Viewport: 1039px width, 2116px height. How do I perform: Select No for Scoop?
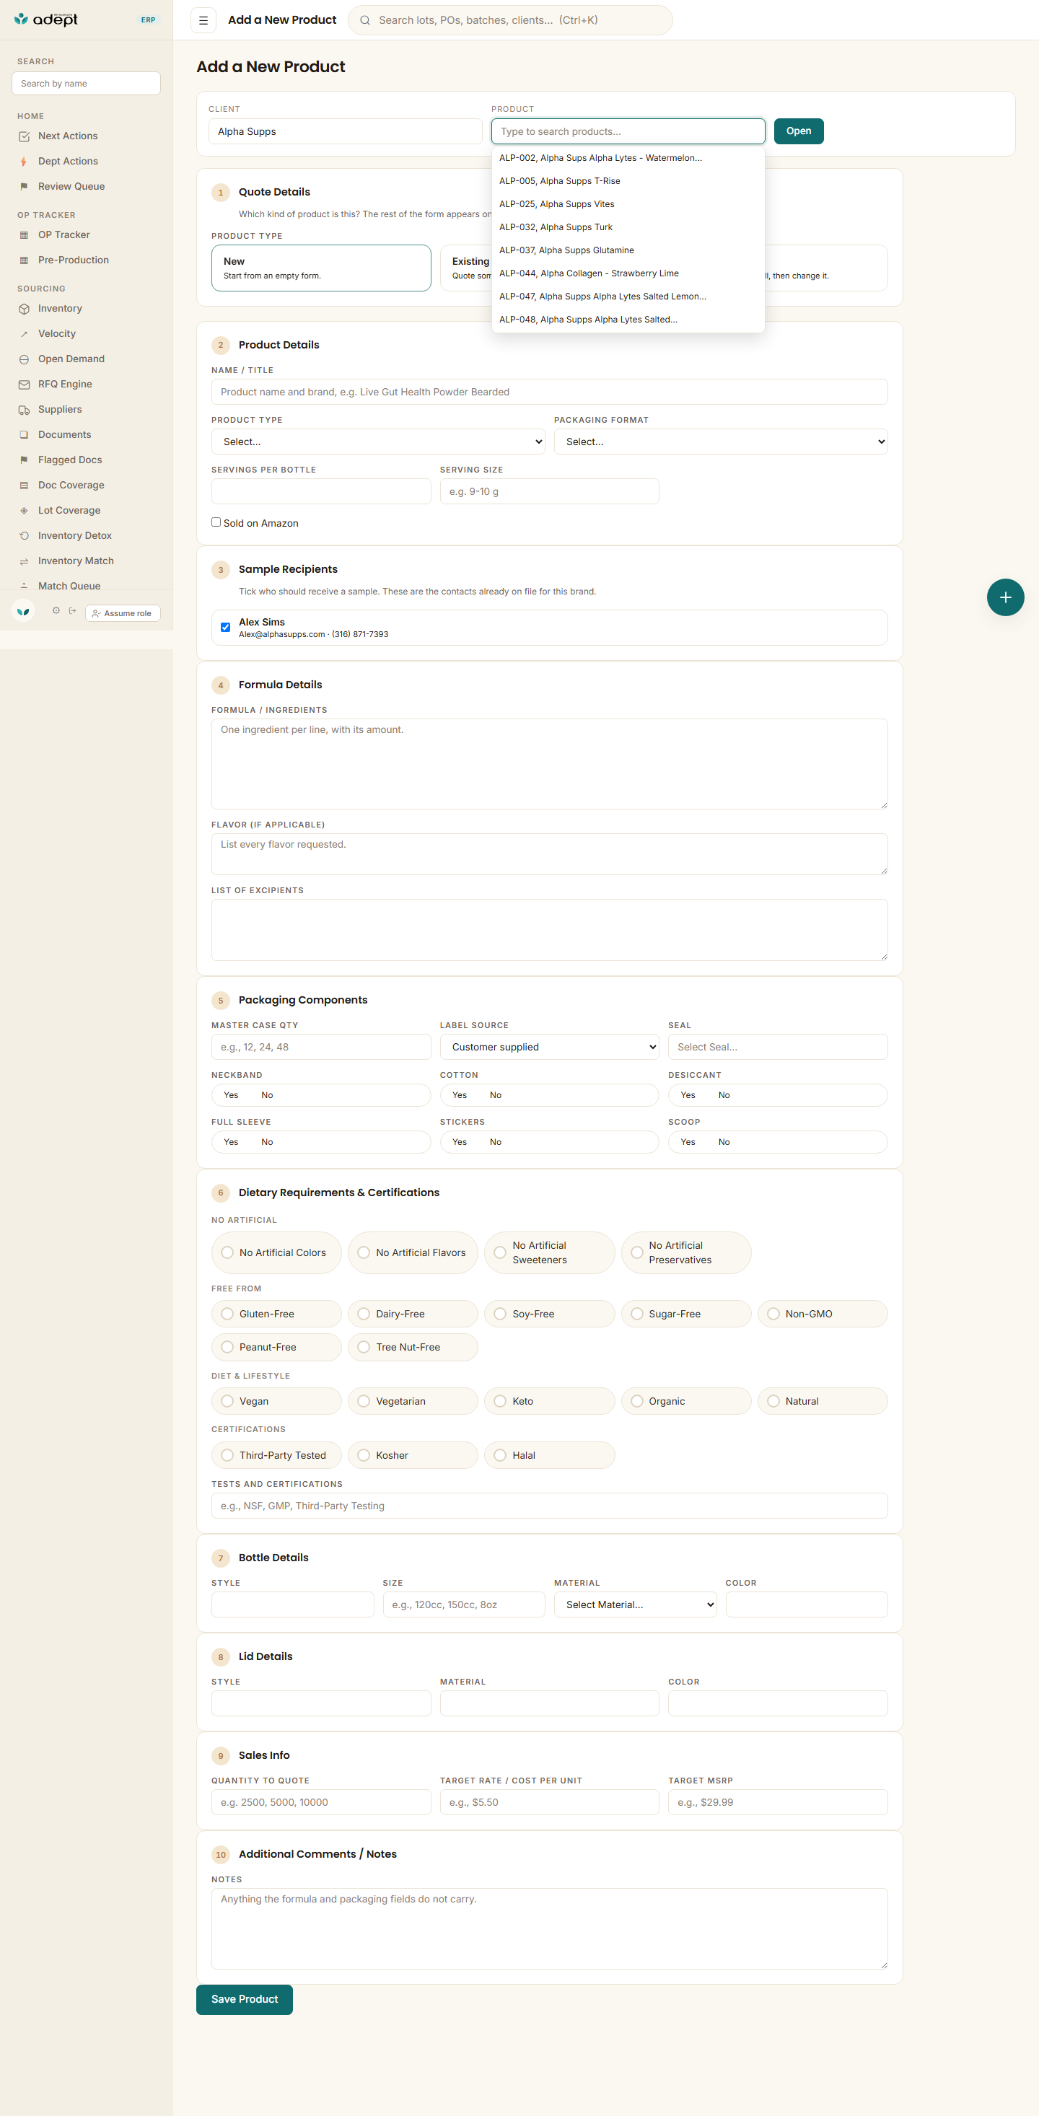(724, 1142)
